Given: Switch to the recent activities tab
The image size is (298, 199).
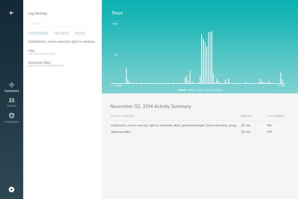Looking at the screenshot, I should pos(61,33).
